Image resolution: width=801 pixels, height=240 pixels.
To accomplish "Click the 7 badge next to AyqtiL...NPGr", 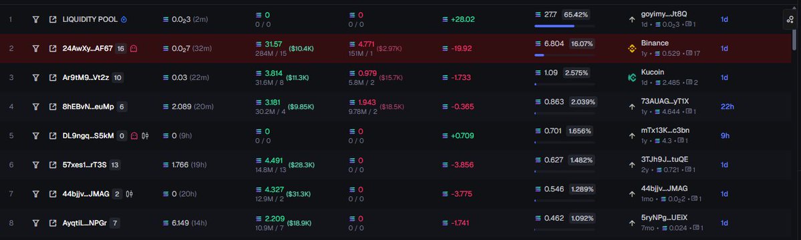I will (115, 223).
